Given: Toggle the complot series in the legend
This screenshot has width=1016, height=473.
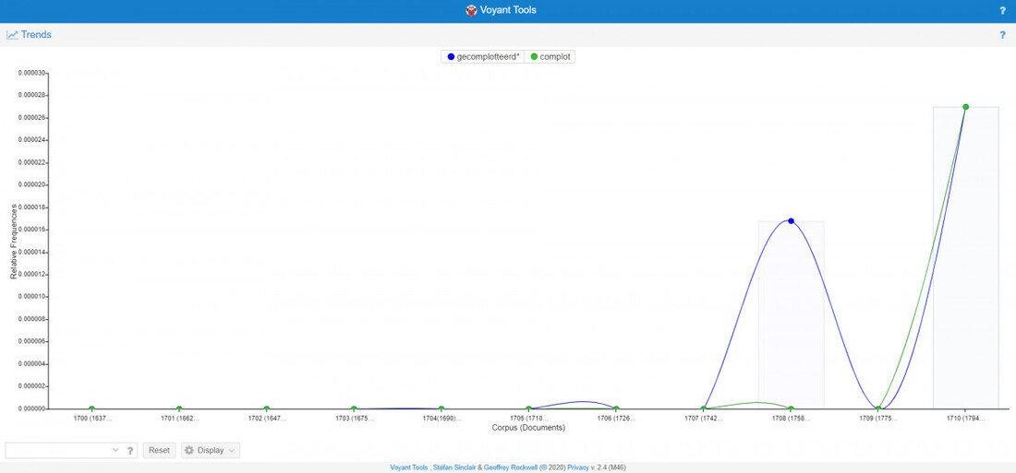Looking at the screenshot, I should pos(550,57).
